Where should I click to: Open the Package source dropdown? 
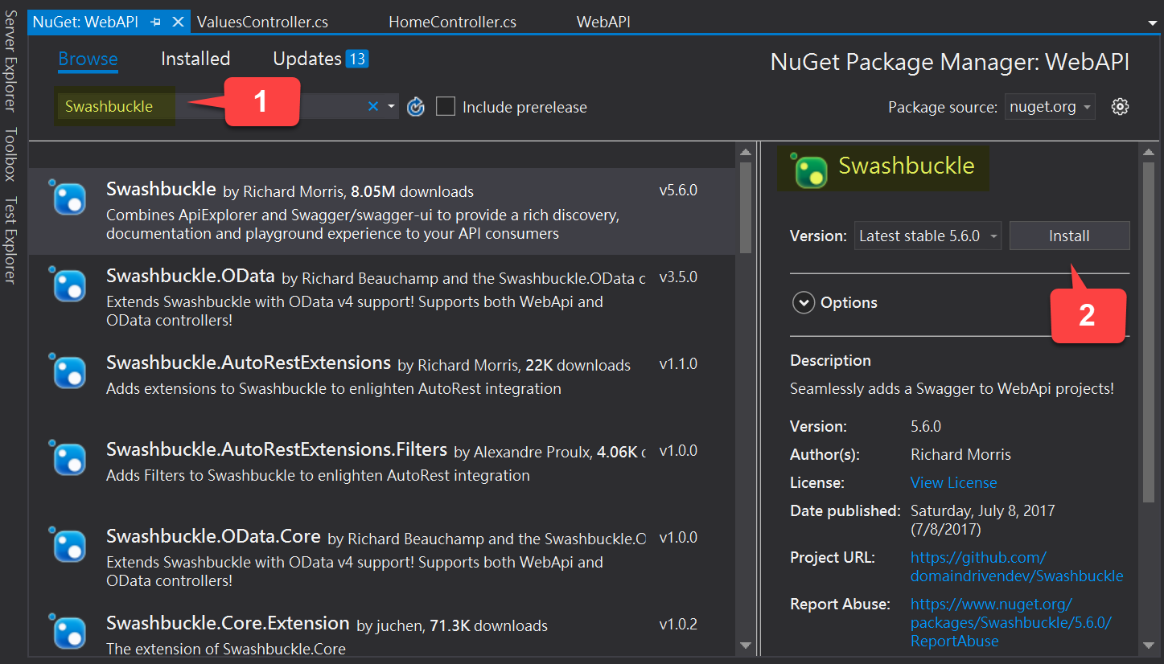(x=1050, y=107)
